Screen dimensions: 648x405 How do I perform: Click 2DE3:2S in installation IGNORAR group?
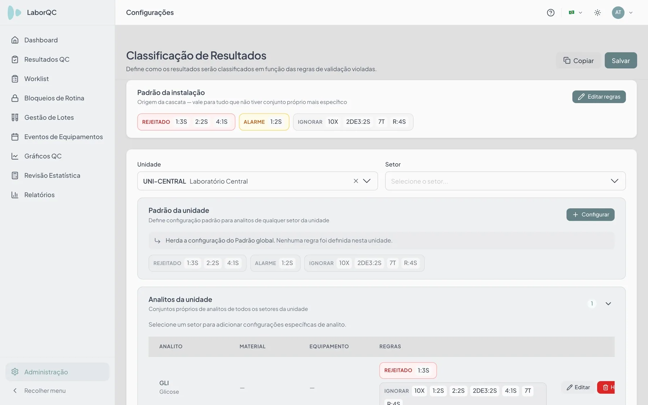(x=358, y=122)
